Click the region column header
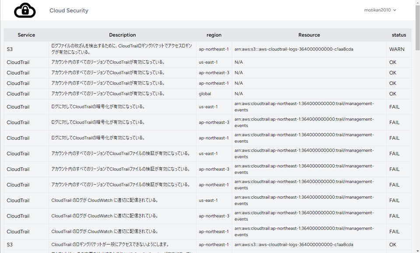Screen dimensions: 420x253 [x=214, y=35]
